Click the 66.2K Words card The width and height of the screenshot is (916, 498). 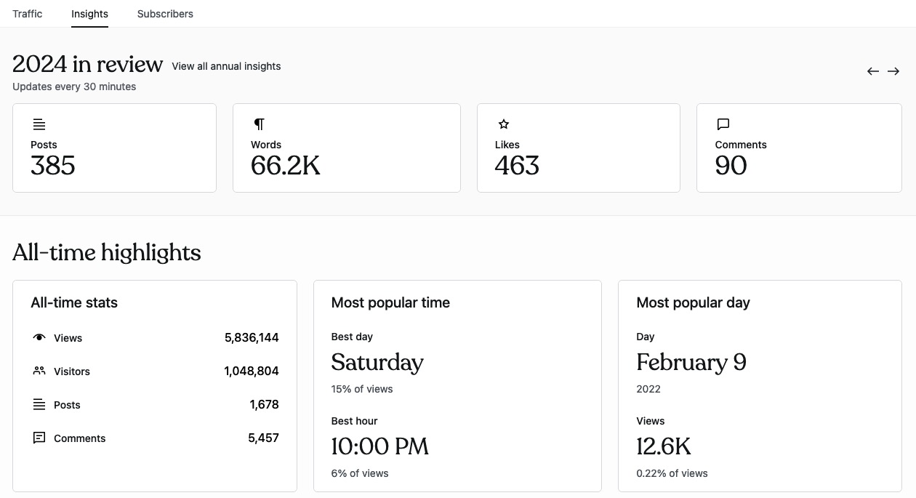pyautogui.click(x=346, y=148)
